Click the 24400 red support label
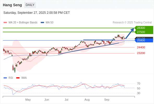This screenshot has height=104, width=154. [x=141, y=47]
